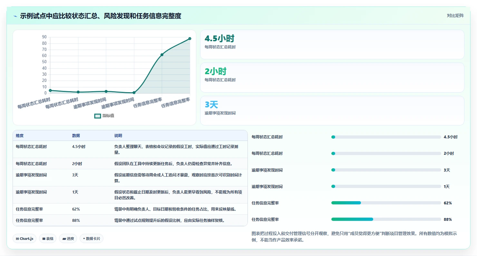Click the progress bar labeled 4.5小时
This screenshot has height=256, width=477.
(386, 137)
